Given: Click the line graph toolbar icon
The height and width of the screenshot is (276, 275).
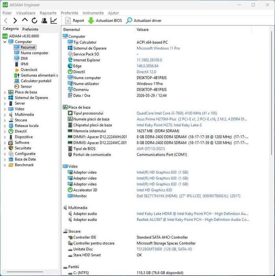Looking at the screenshot, I should [x=54, y=21].
